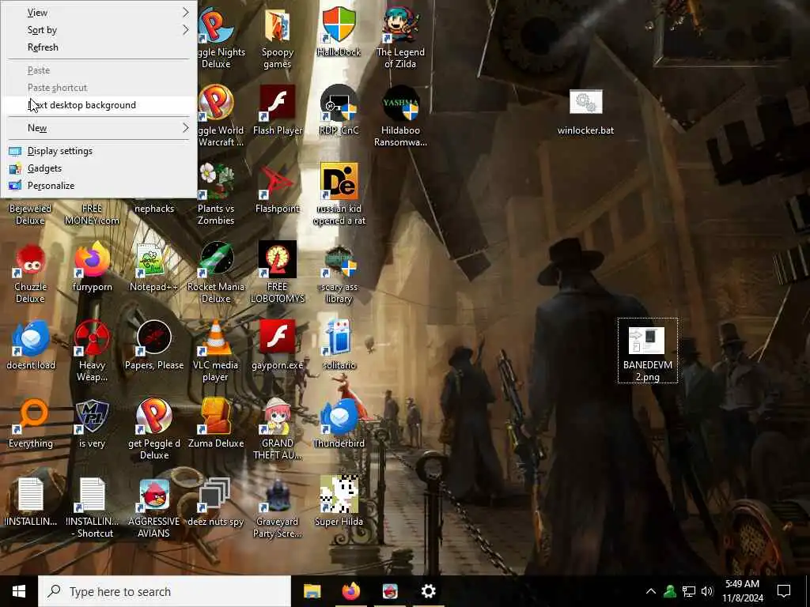Open the Angry Birds taskbar app
The width and height of the screenshot is (810, 607).
point(390,591)
